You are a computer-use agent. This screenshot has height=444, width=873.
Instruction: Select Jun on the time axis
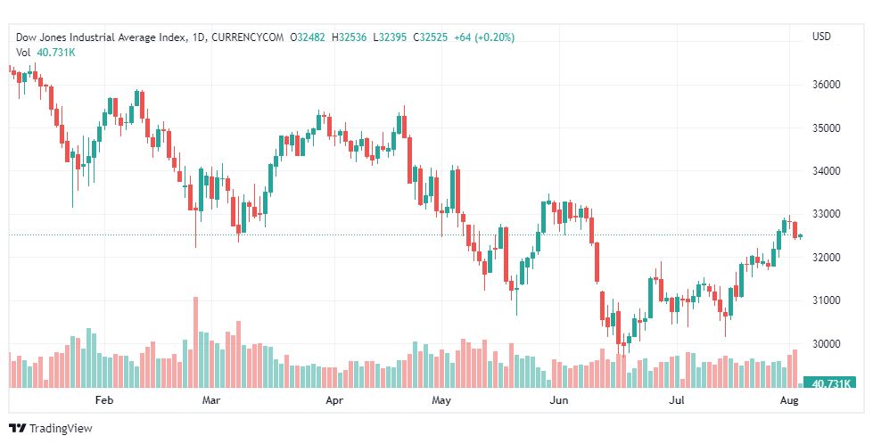pos(559,400)
